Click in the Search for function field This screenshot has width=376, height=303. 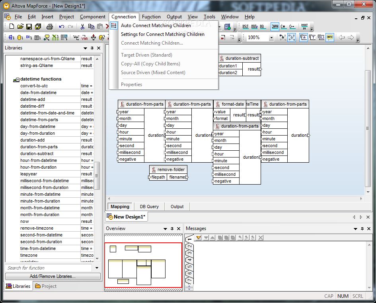point(49,268)
